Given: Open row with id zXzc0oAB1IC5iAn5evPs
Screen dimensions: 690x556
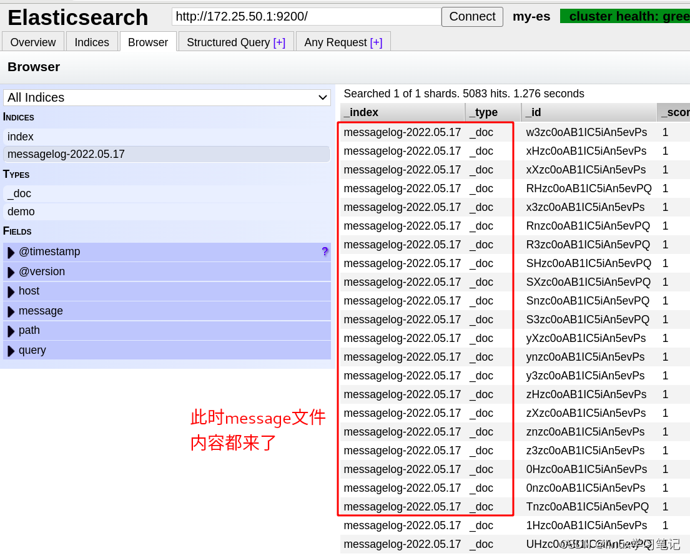Looking at the screenshot, I should (515, 413).
